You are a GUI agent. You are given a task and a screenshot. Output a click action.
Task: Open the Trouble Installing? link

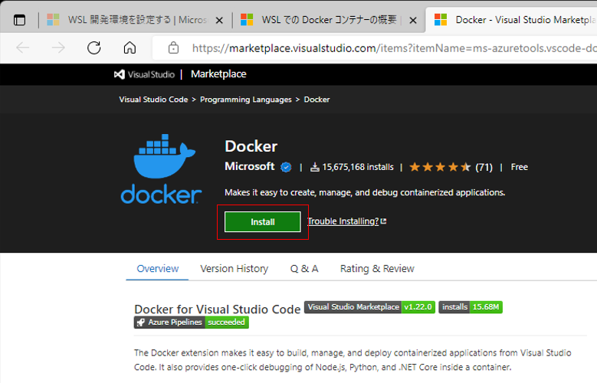point(343,221)
